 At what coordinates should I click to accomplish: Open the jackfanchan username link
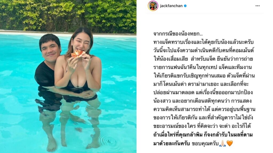point(171,6)
